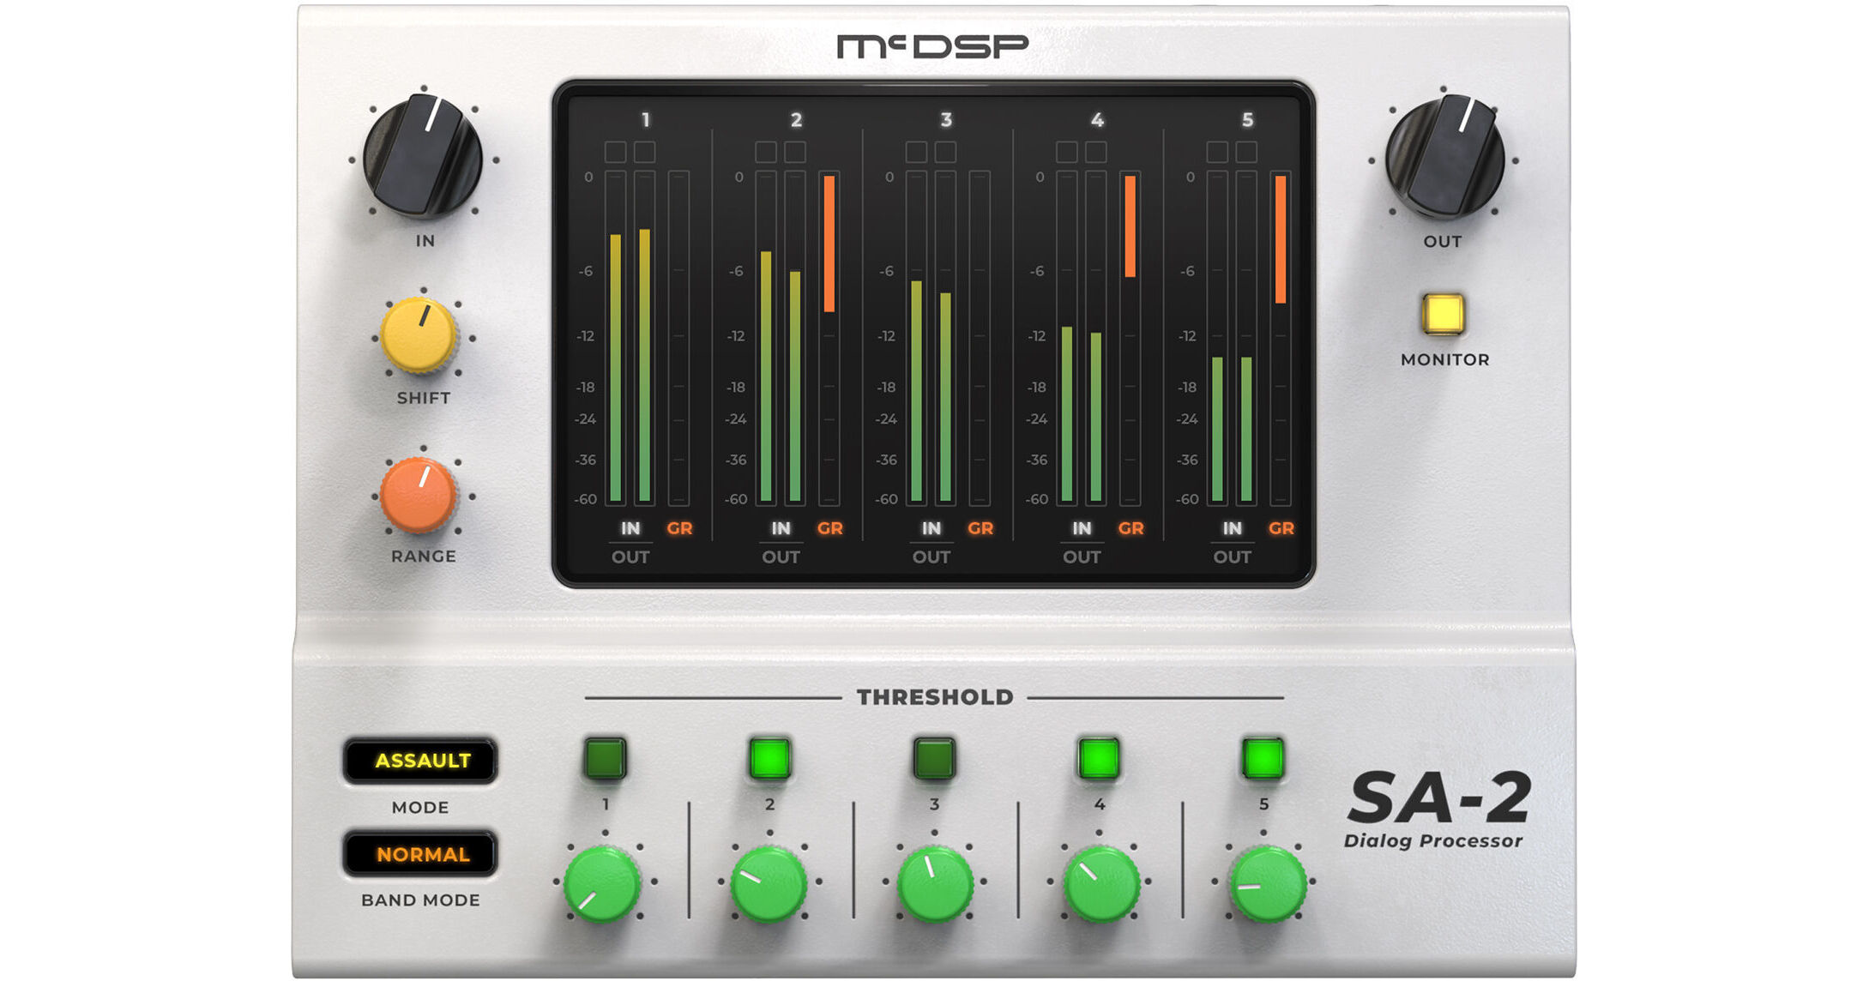Click the "-12" scale mark of band 1
This screenshot has height=981, width=1869.
tap(585, 336)
